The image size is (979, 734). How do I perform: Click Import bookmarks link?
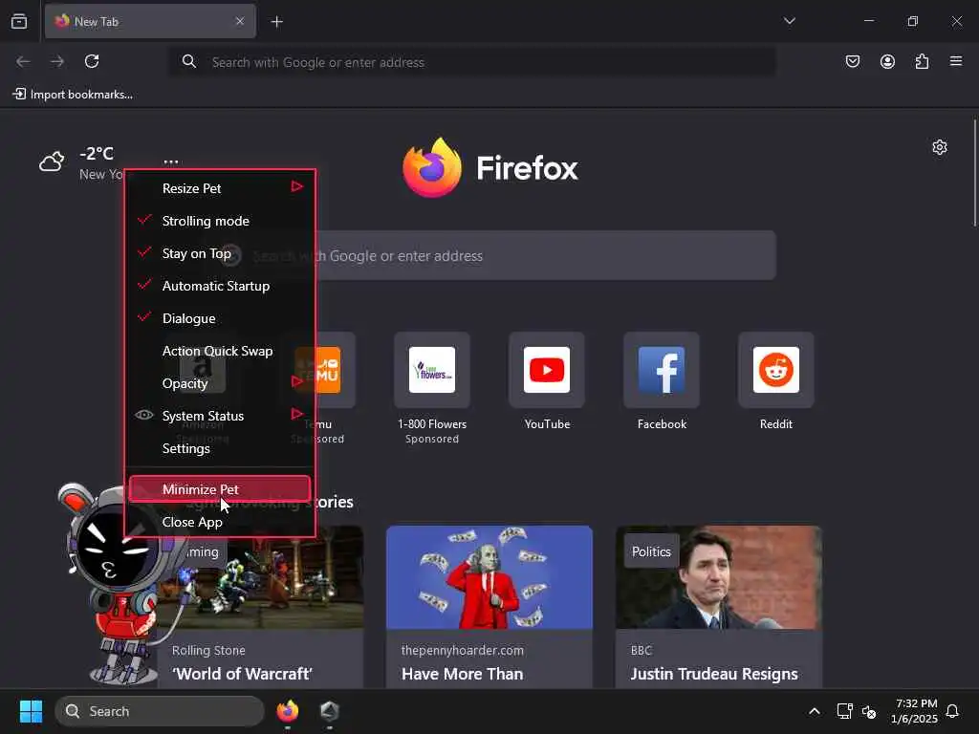(x=73, y=95)
